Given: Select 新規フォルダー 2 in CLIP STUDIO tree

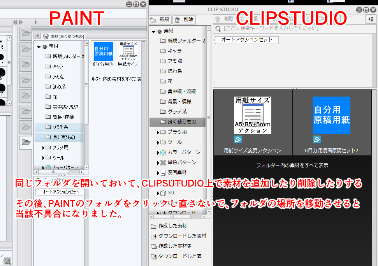Looking at the screenshot, I should pos(183,41).
